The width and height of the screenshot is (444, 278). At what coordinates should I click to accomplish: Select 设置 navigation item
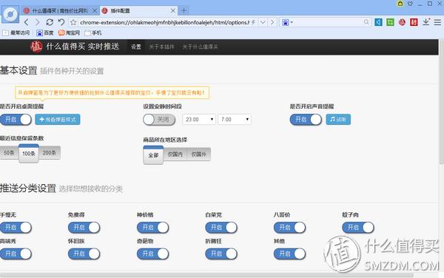[x=136, y=47]
